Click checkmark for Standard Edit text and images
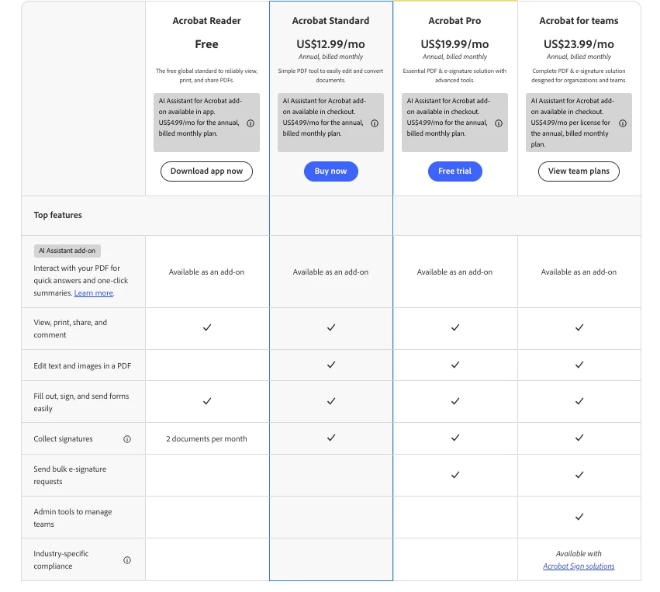 331,365
